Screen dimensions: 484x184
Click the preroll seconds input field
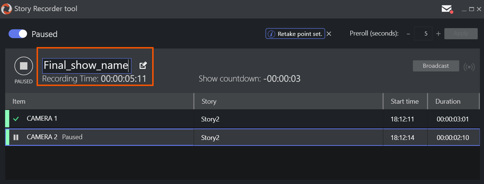pos(423,34)
